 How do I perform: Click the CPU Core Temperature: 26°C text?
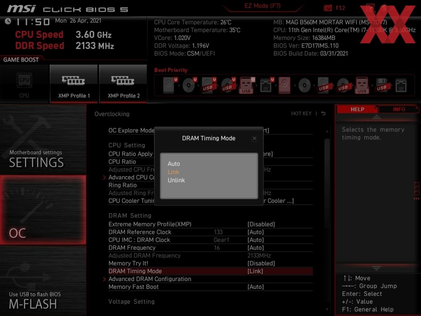(193, 22)
